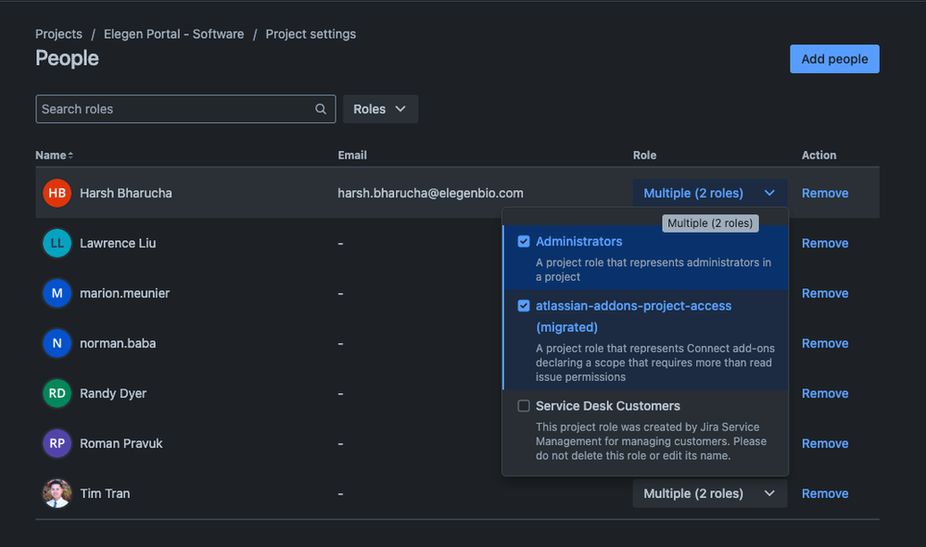
Task: Click the name marion.meunier
Action: point(124,293)
